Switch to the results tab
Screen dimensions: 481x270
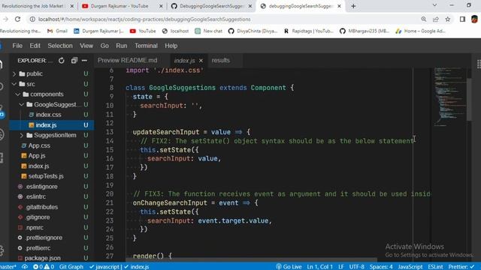(220, 60)
